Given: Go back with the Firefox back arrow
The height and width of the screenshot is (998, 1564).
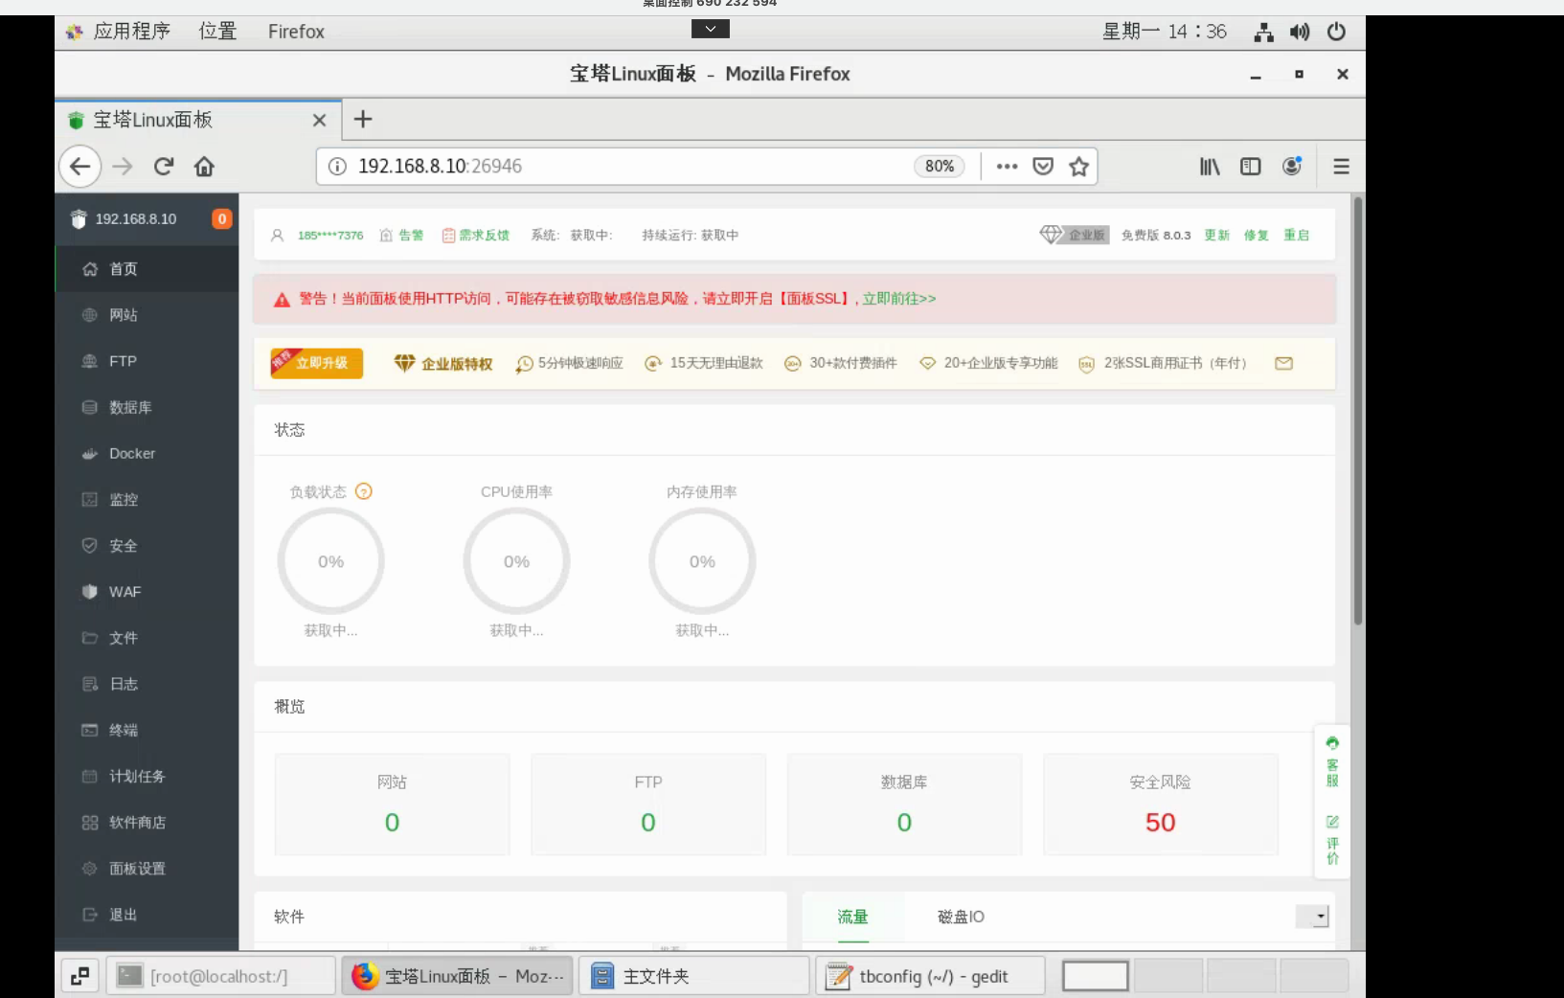Looking at the screenshot, I should tap(80, 167).
